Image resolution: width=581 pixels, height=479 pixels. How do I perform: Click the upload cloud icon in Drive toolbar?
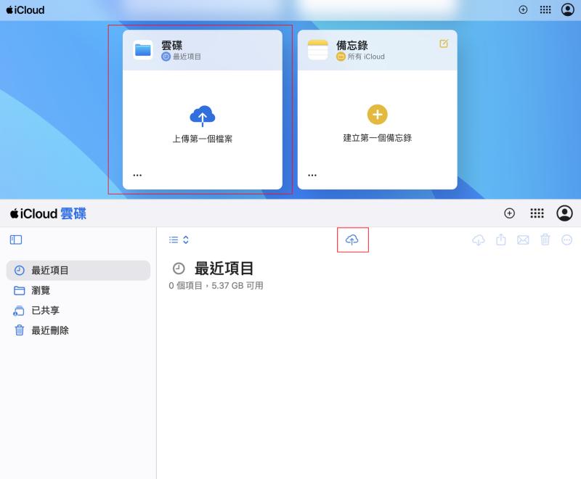tap(352, 240)
